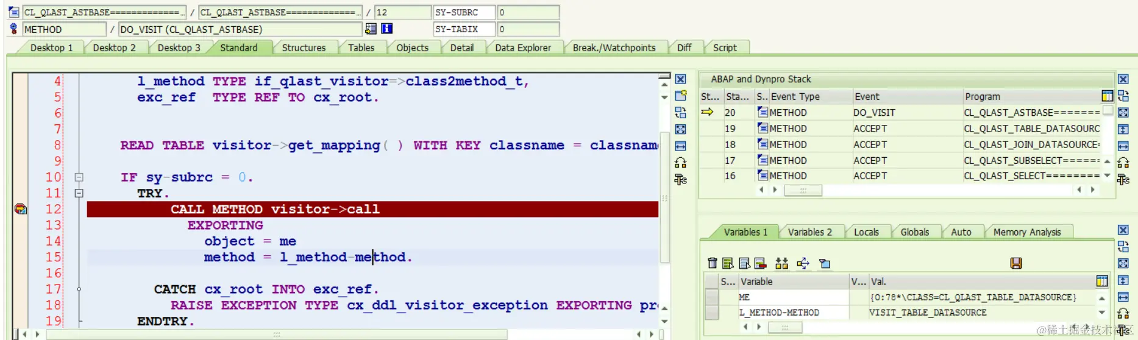Screen dimensions: 1138x340
Task: Open the Memory Analysis tab
Action: [1026, 232]
